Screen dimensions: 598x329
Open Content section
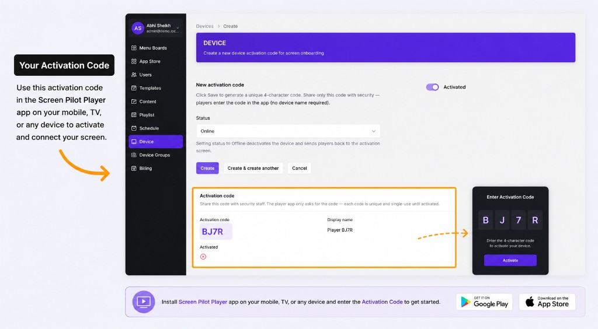pyautogui.click(x=155, y=101)
